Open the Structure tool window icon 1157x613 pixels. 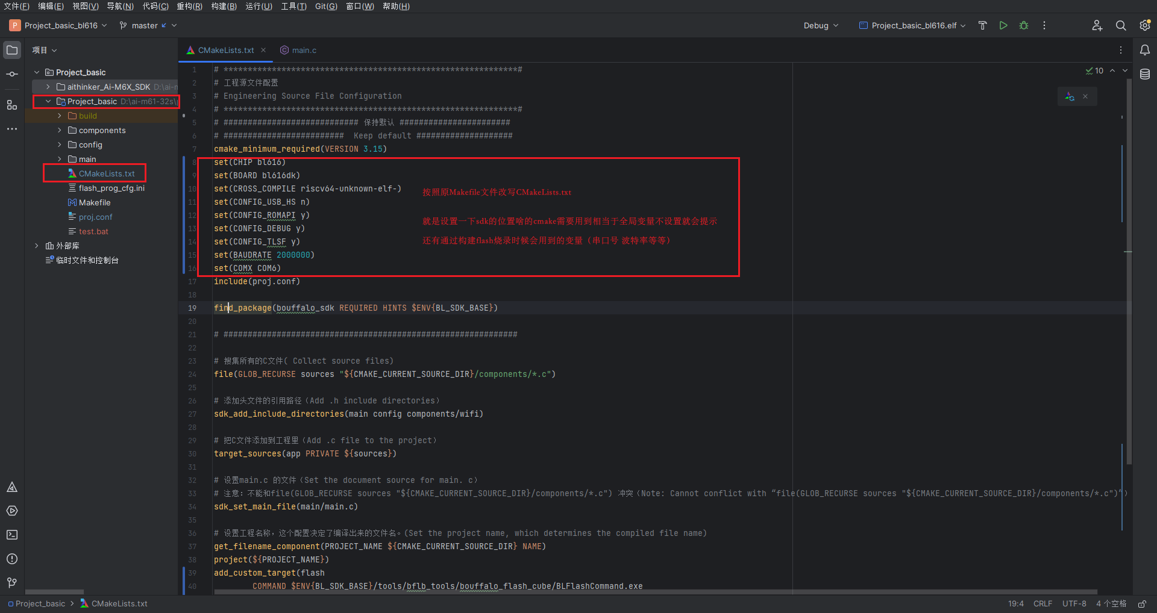pyautogui.click(x=12, y=105)
